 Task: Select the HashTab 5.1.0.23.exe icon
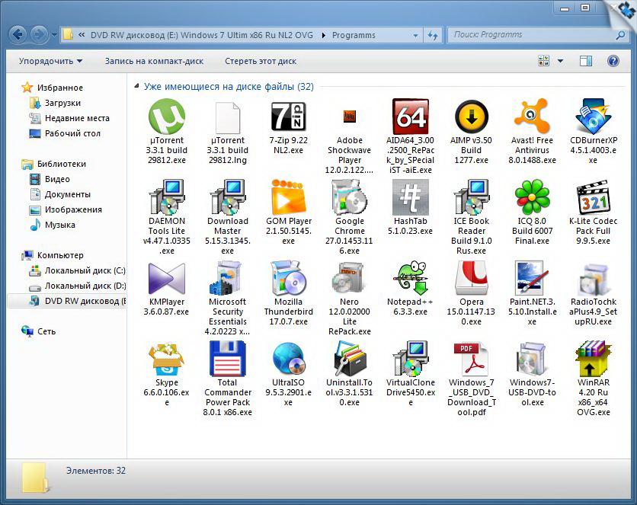pos(410,198)
